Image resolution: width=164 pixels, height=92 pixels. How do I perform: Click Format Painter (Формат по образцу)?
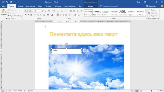[x=15, y=16]
